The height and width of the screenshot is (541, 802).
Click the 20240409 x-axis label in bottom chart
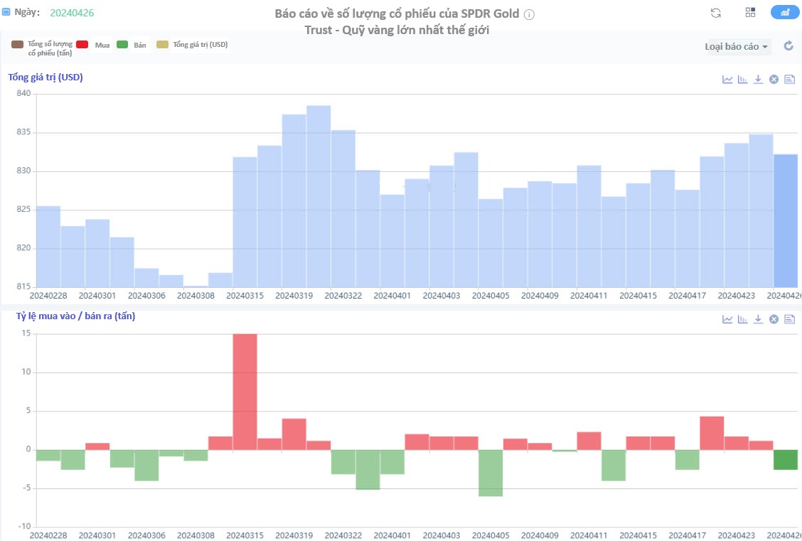tap(540, 535)
